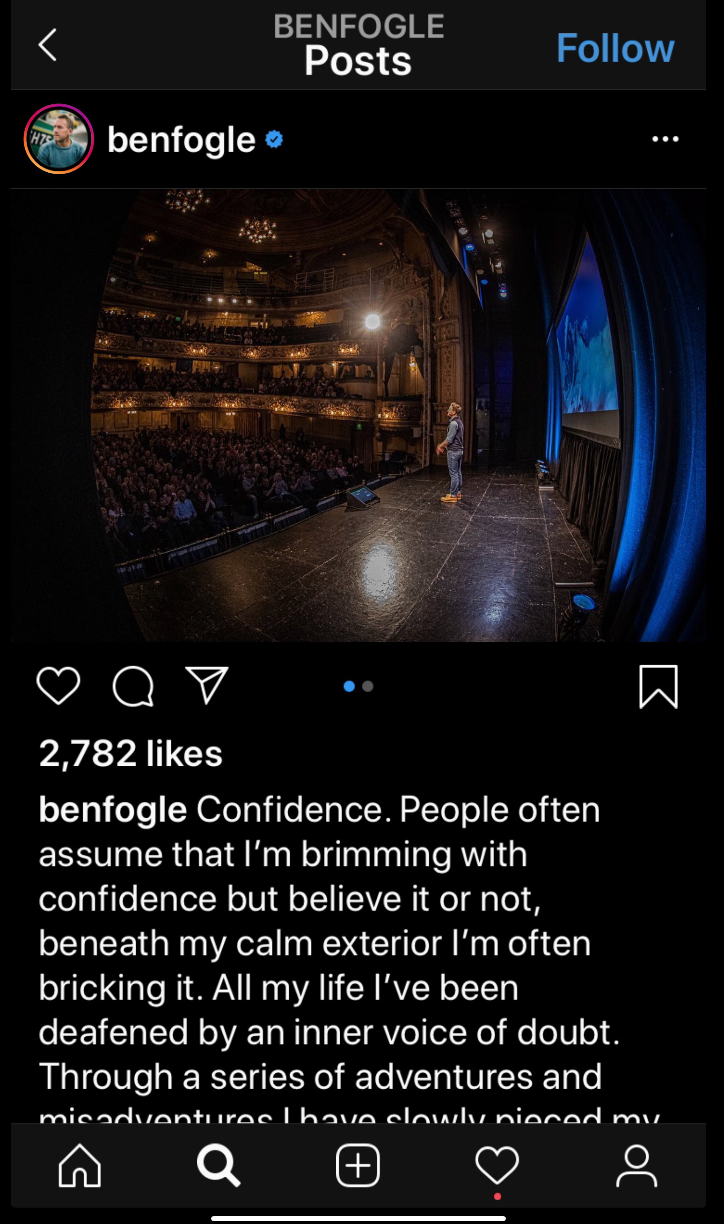Create a new post with the plus icon
The height and width of the screenshot is (1224, 724).
(358, 1165)
